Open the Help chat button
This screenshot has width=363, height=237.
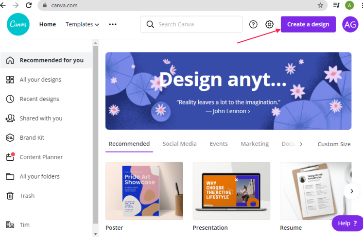click(x=347, y=223)
